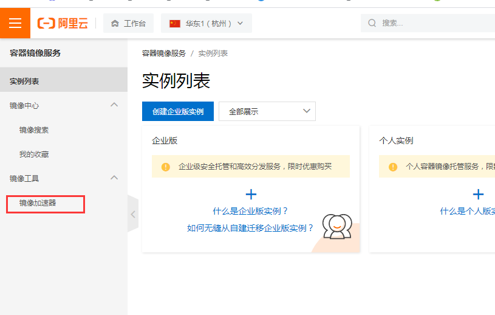Image resolution: width=495 pixels, height=315 pixels.
Task: Click the plus icon in 企业版 card
Action: pos(251,195)
